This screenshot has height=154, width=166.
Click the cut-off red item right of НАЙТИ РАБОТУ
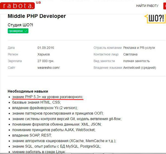[165, 6]
